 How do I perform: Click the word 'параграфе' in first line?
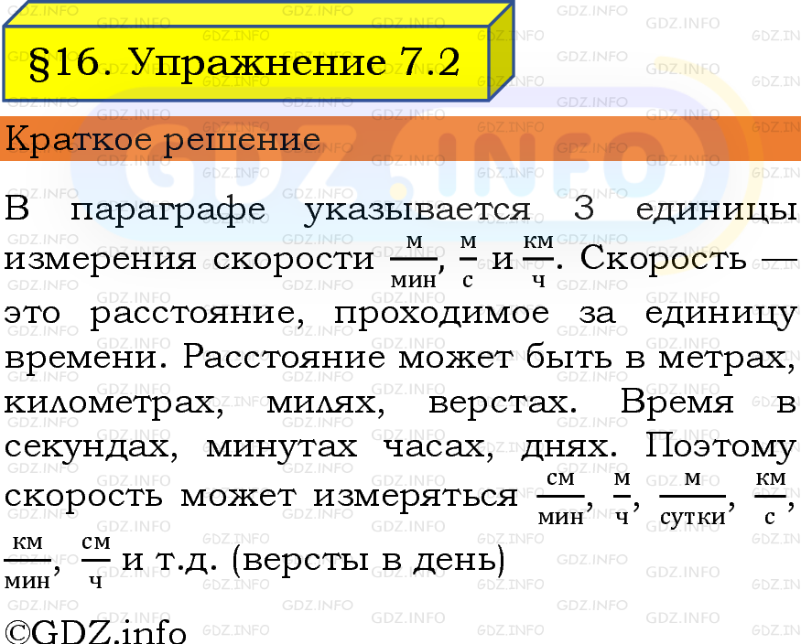(168, 211)
